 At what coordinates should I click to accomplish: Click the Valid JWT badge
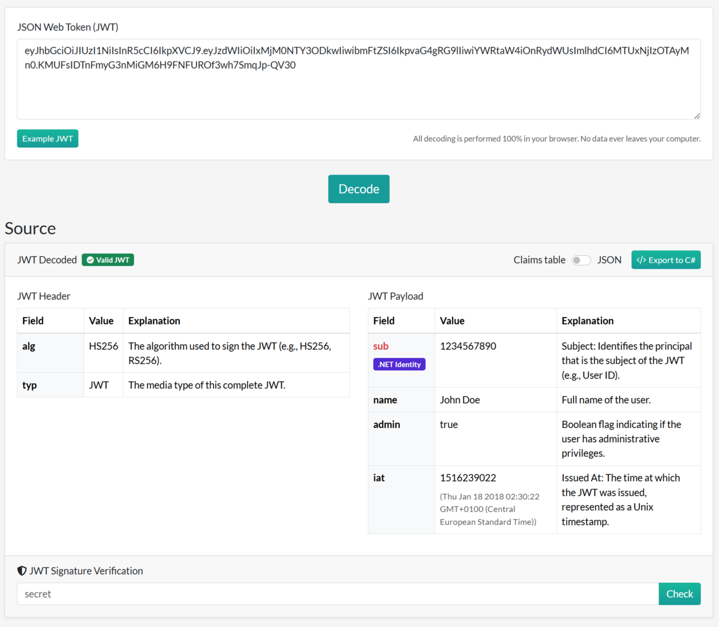[x=108, y=260]
